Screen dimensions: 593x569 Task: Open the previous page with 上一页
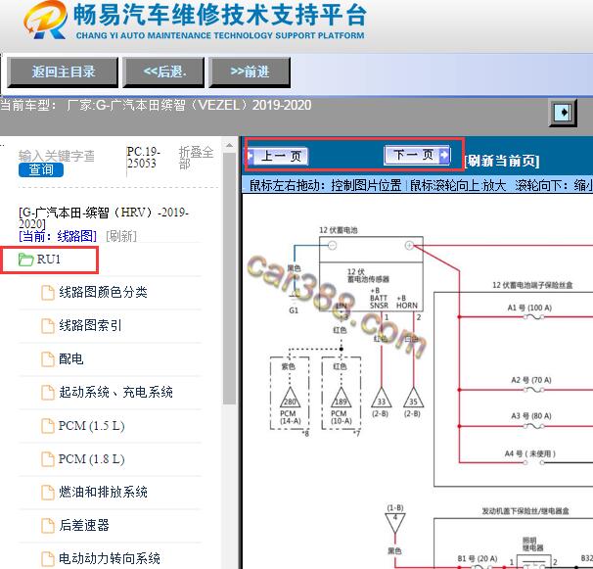click(x=278, y=156)
